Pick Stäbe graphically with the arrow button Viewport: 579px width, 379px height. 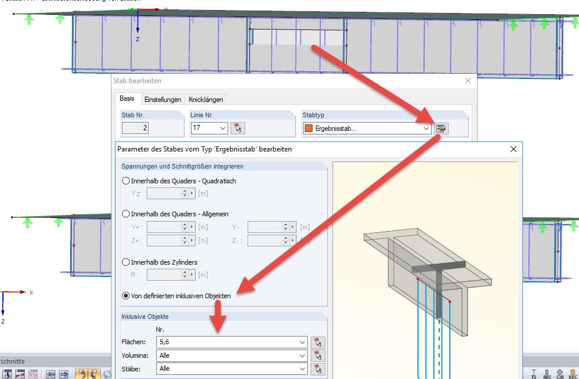(318, 368)
